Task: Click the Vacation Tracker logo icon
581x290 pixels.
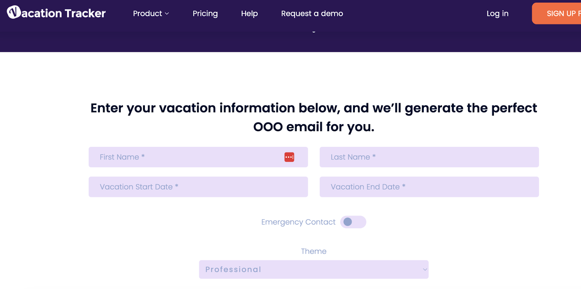Action: 14,13
